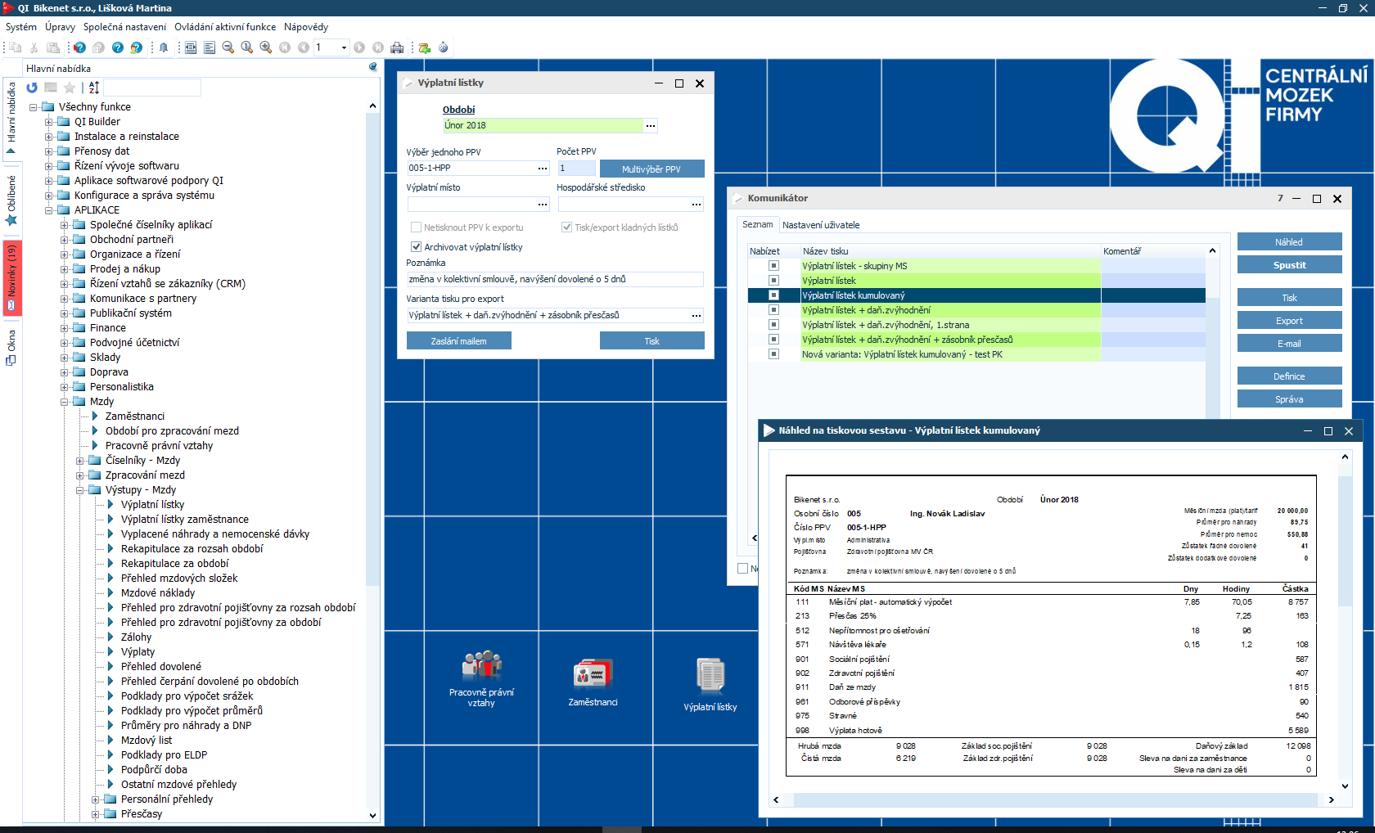Viewport: 1375px width, 833px height.
Task: Open the page number dropdown in toolbar
Action: [344, 47]
